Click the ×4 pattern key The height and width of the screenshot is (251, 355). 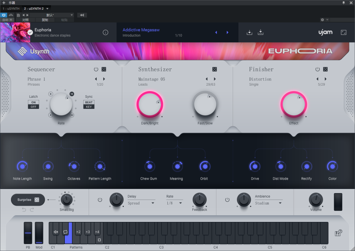click(x=97, y=232)
